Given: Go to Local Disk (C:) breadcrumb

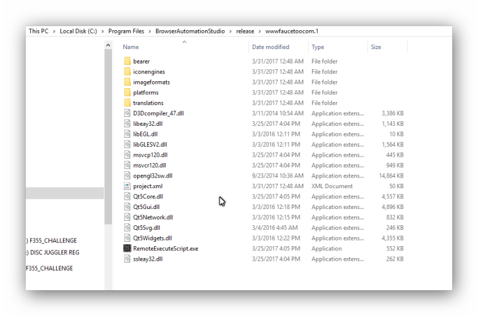Looking at the screenshot, I should pos(79,31).
